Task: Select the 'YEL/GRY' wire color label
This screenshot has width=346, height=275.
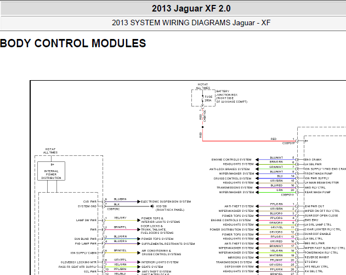Action: pos(120,218)
